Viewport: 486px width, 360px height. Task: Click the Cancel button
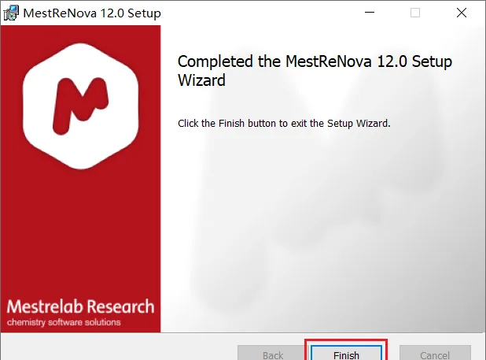coord(435,353)
